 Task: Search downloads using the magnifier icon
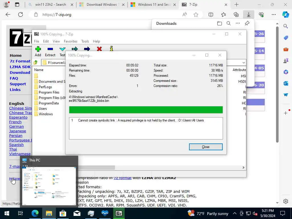click(229, 23)
